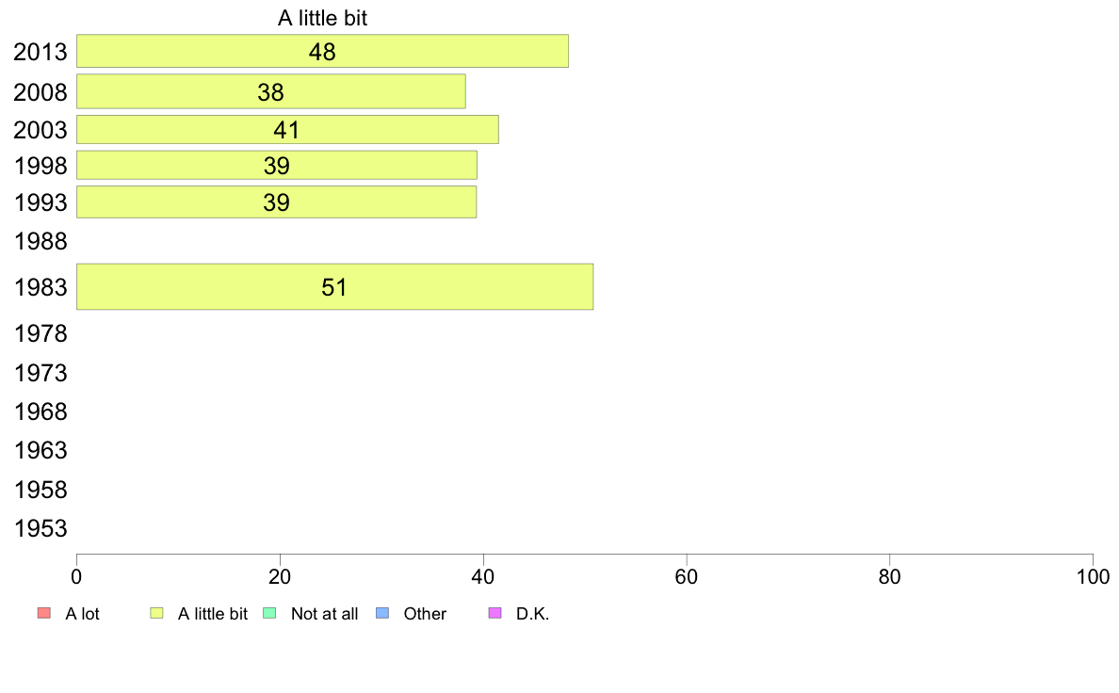Select the 1983 bar showing 51
The height and width of the screenshot is (693, 1119).
[334, 287]
